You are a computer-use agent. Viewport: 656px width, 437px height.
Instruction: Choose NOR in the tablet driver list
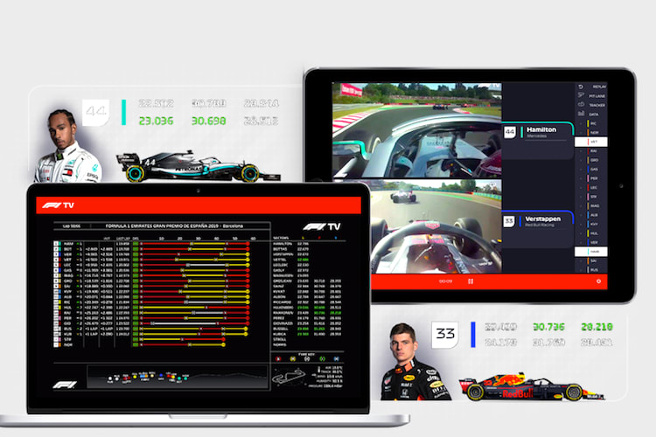[x=591, y=133]
